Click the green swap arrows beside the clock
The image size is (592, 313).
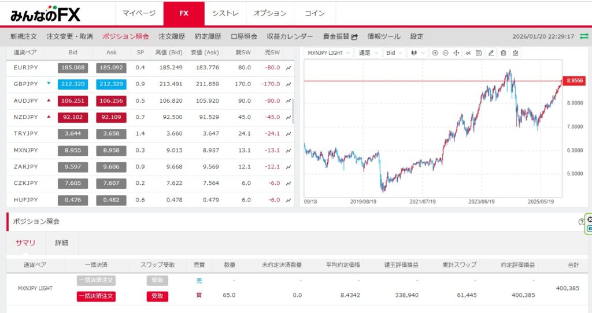(584, 36)
